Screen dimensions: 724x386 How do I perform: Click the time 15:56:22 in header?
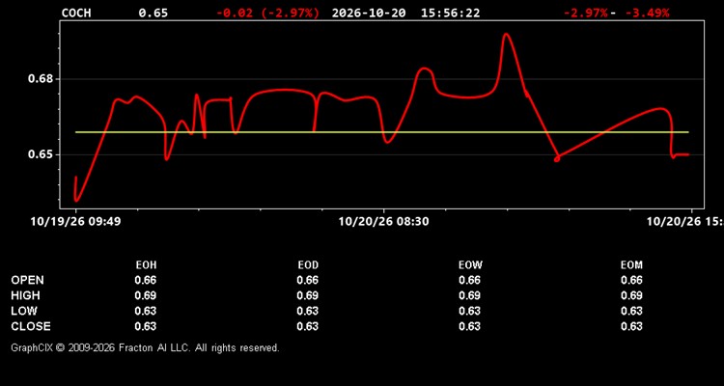pos(450,13)
